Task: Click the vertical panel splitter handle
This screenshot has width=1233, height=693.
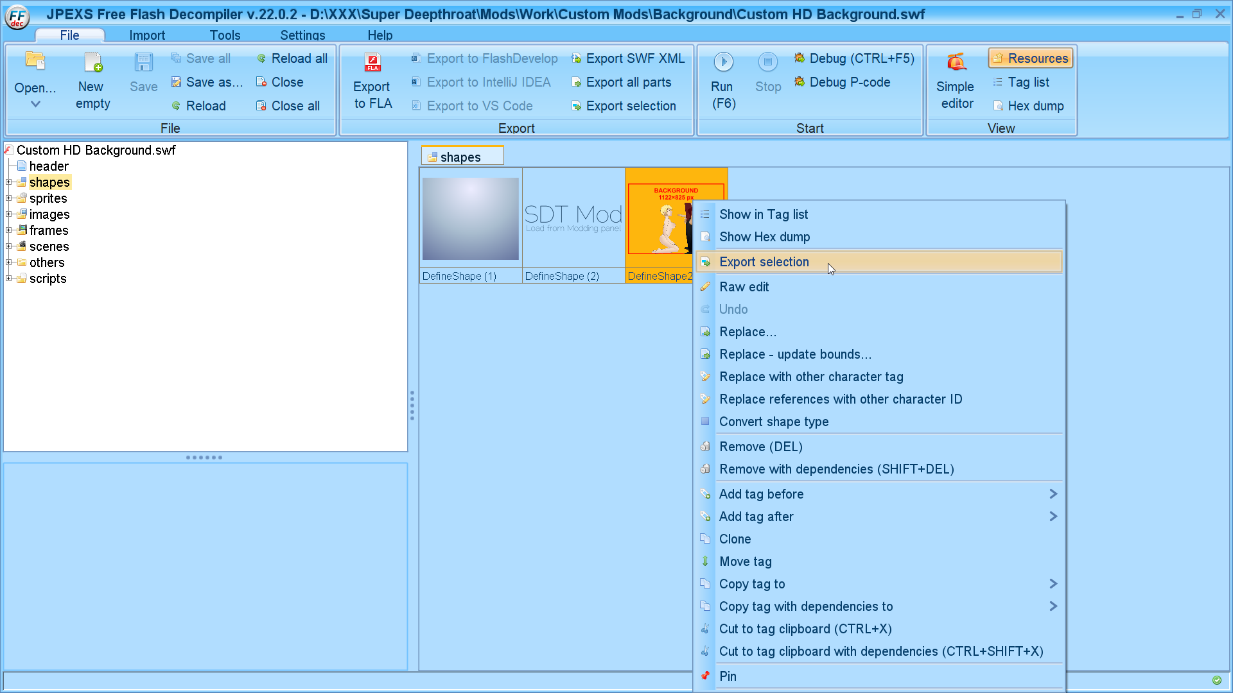Action: pyautogui.click(x=412, y=406)
